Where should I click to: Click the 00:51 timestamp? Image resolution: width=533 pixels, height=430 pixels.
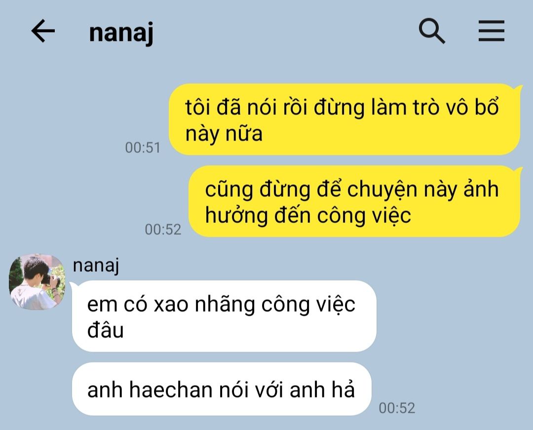[143, 147]
